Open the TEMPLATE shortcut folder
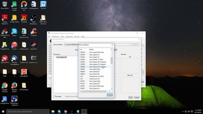Viewport: 203px width, 114px height. pyautogui.click(x=43, y=20)
